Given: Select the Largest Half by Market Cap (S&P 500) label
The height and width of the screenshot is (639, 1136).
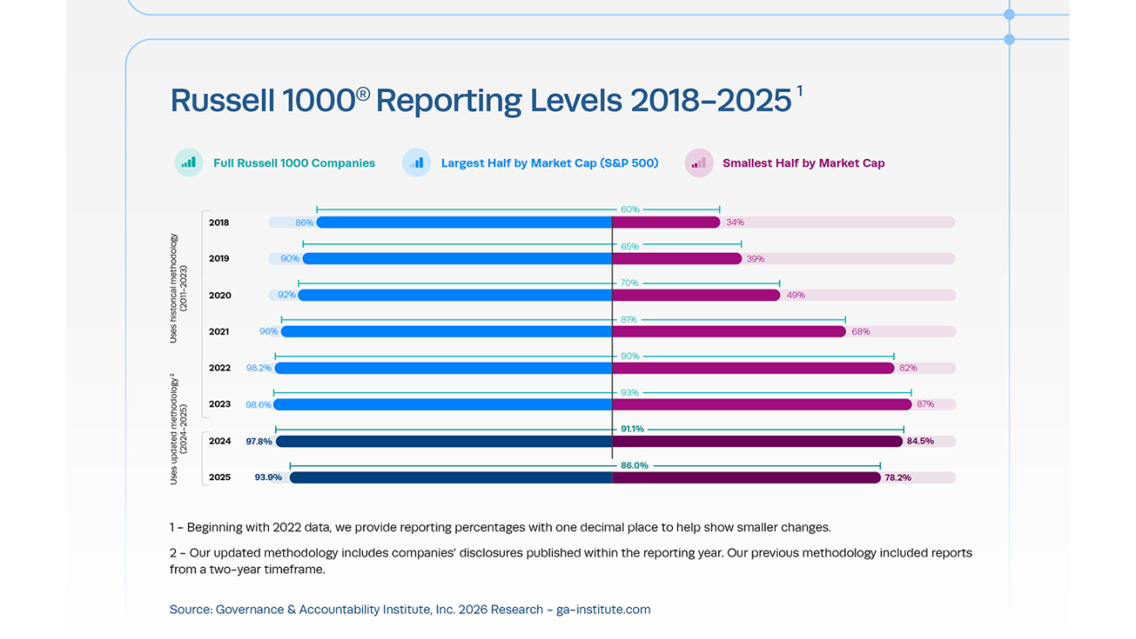Looking at the screenshot, I should point(549,163).
